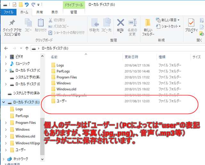
Task: Click the navigation pane scrollbar thumb
Action: pos(42,136)
